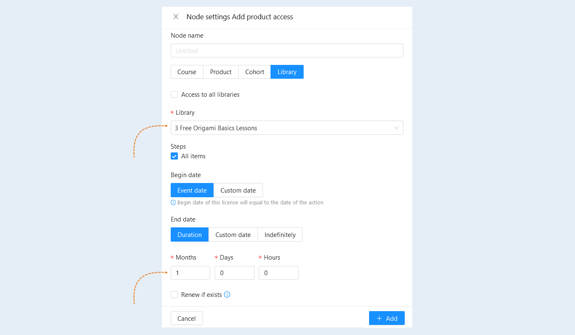The image size is (575, 335).
Task: Click the Cancel button
Action: pyautogui.click(x=187, y=318)
